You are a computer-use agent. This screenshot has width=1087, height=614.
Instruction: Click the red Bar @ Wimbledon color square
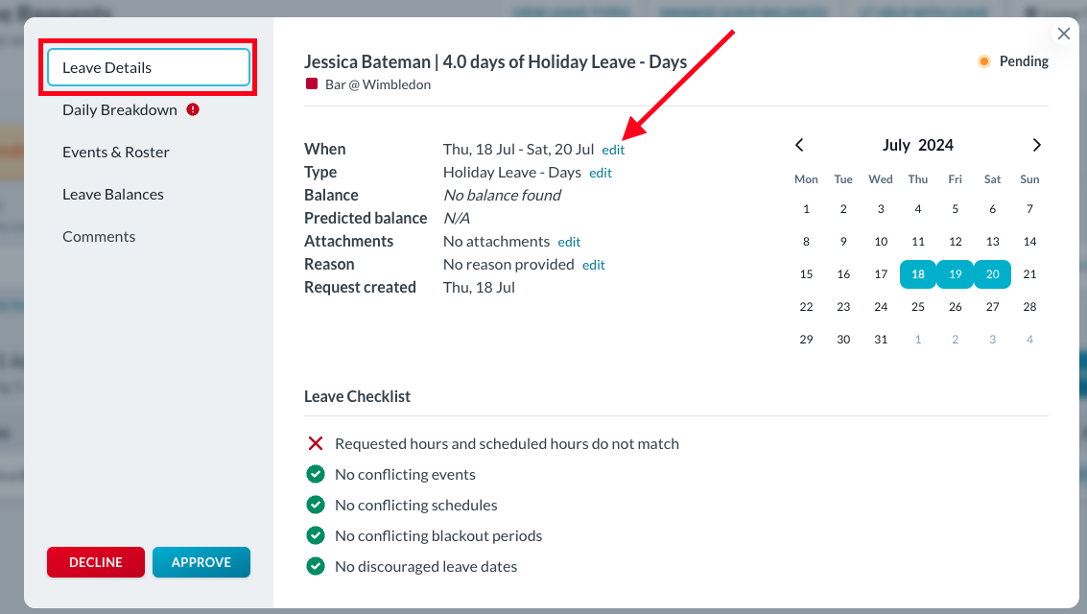(311, 84)
